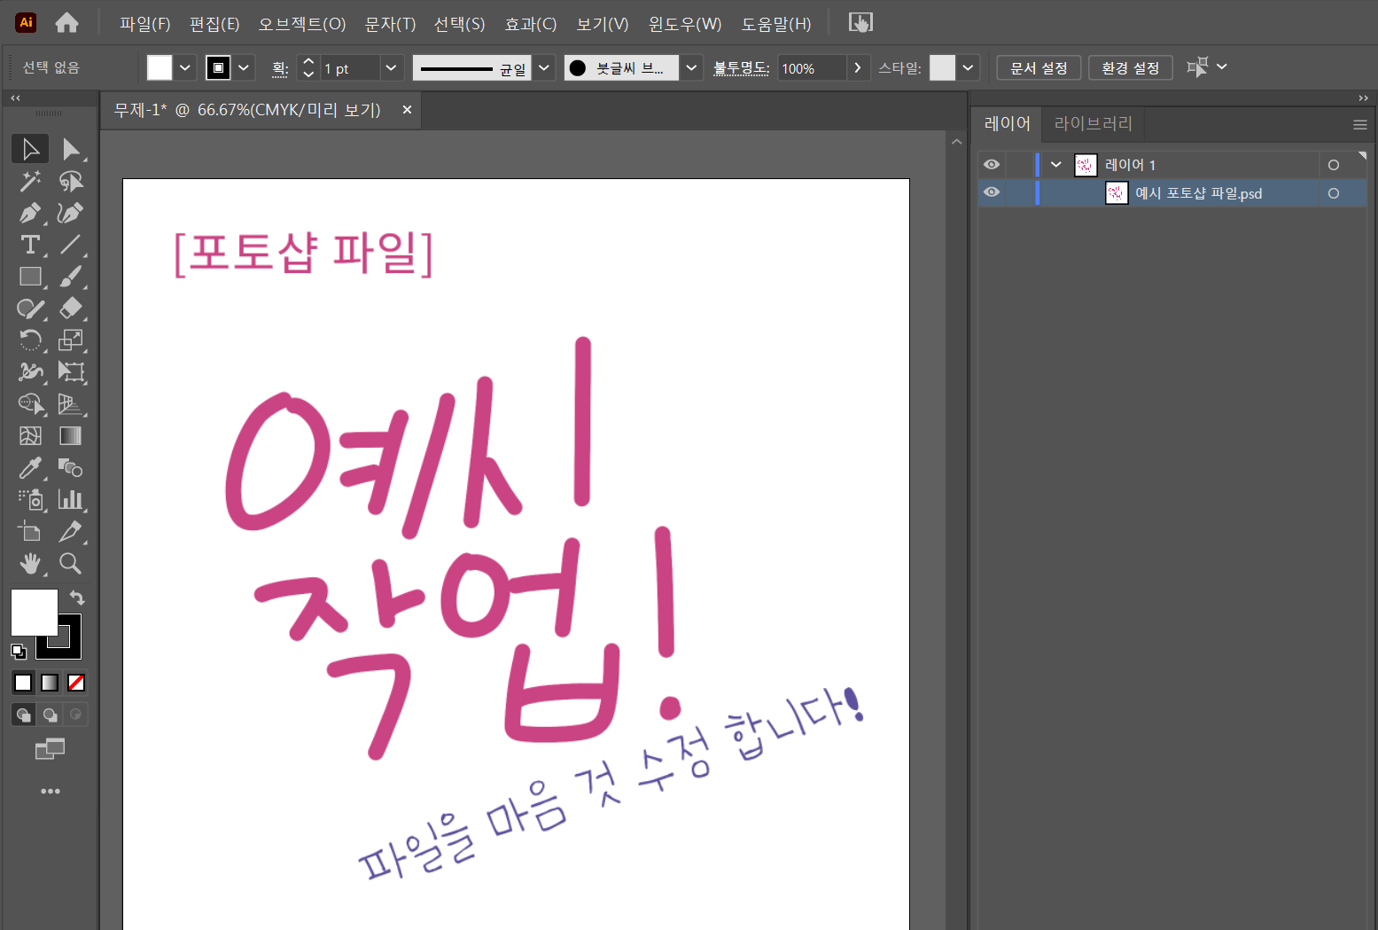Collapse the 레이어 1 layer contents
The height and width of the screenshot is (930, 1378).
1055,164
